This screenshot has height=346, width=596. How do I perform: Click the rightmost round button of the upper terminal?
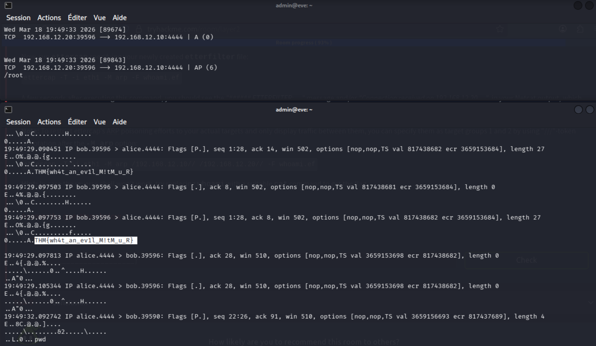(589, 5)
